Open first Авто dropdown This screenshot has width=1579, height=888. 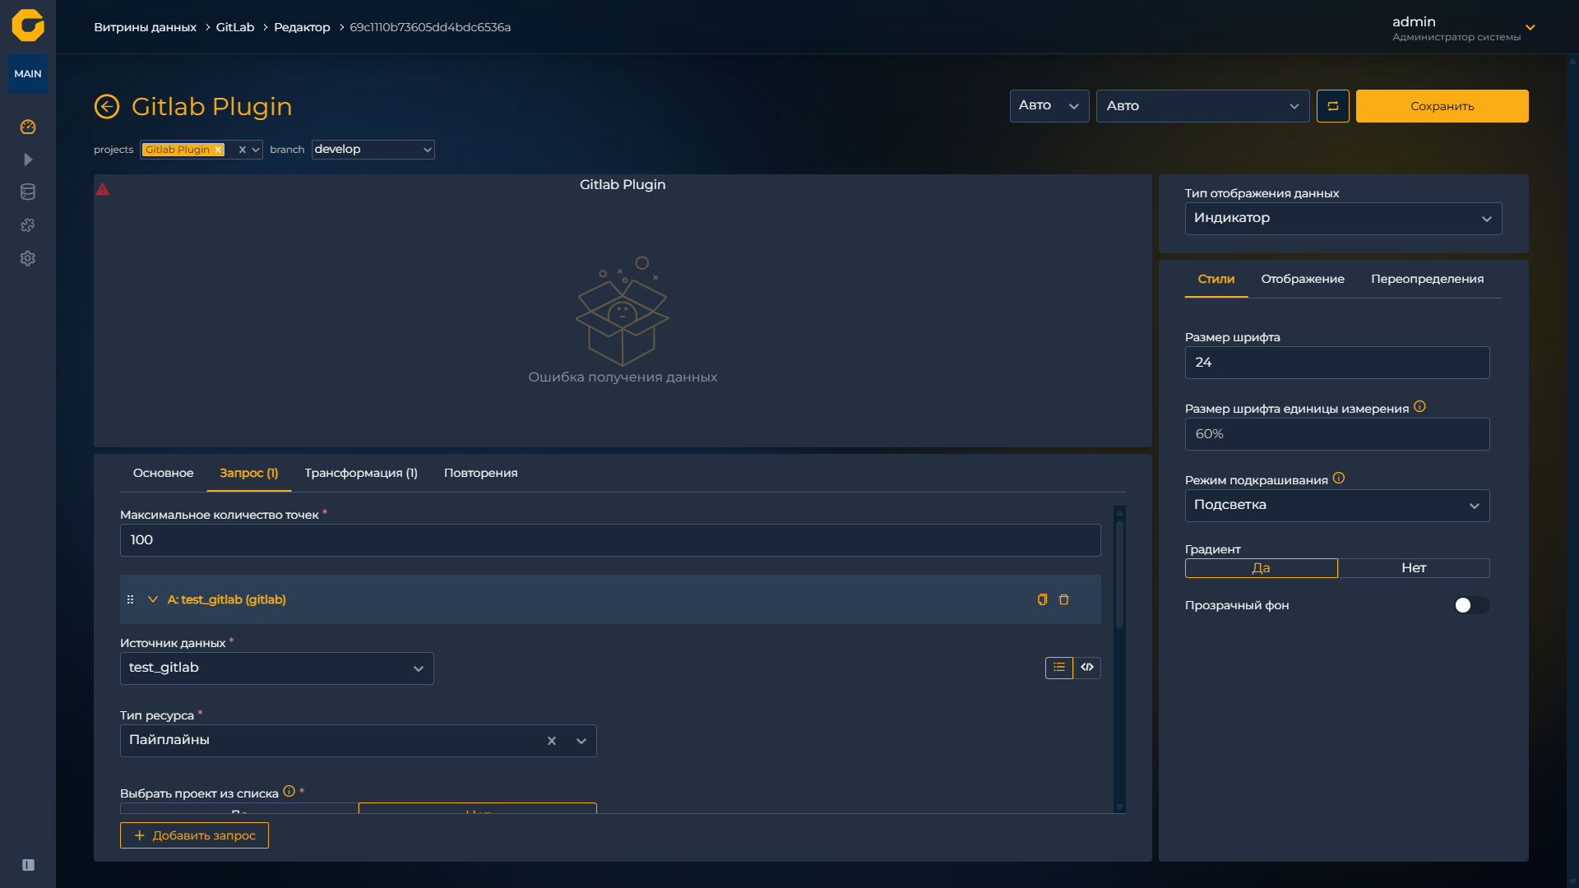(1049, 106)
